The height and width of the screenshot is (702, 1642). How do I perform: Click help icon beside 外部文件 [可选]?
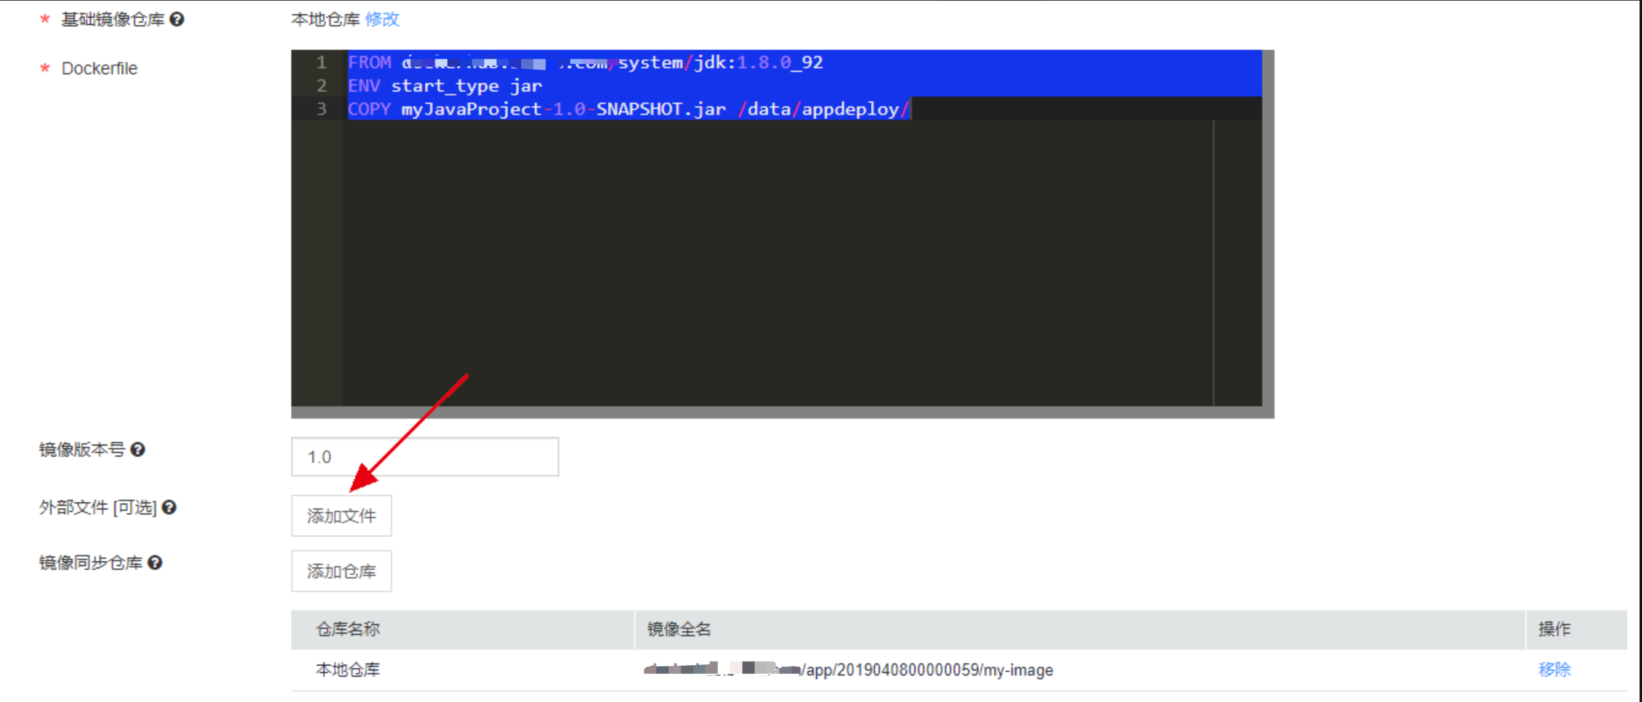point(169,508)
